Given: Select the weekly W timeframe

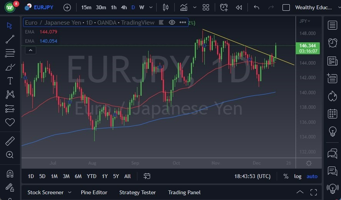Looking at the screenshot, I should (x=142, y=7).
